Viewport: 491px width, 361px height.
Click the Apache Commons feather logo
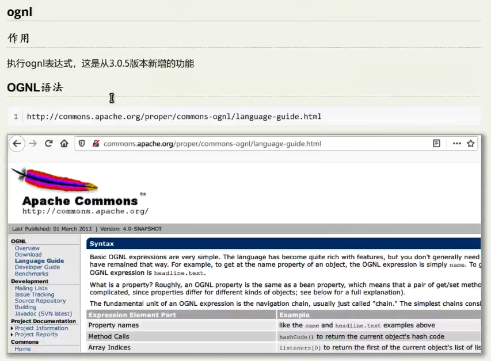(55, 179)
